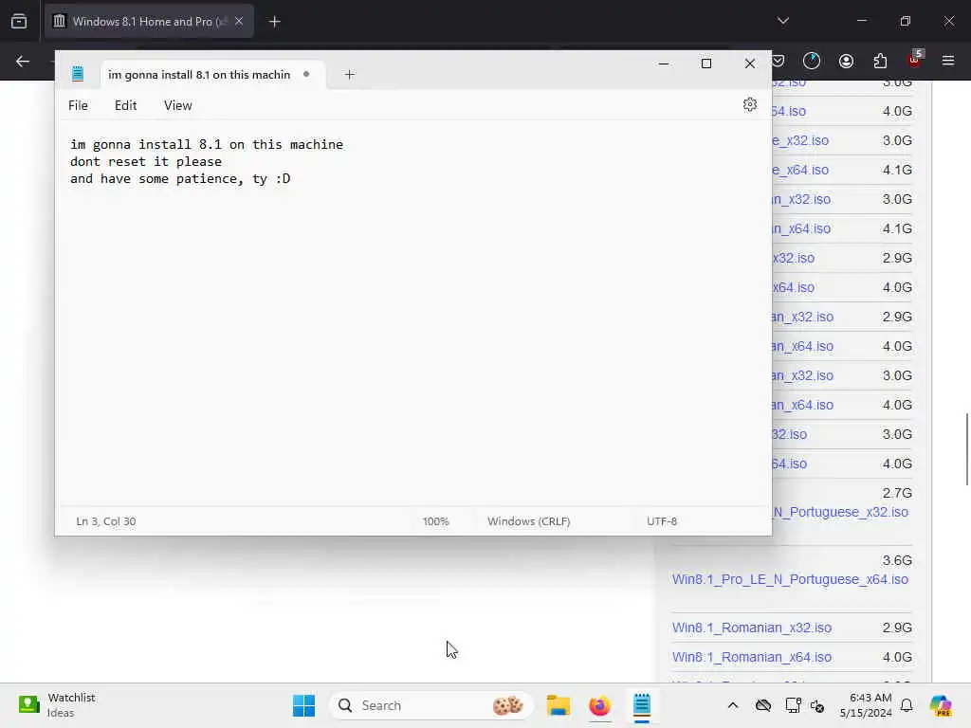Click the cookie search highlight icon

click(x=507, y=705)
